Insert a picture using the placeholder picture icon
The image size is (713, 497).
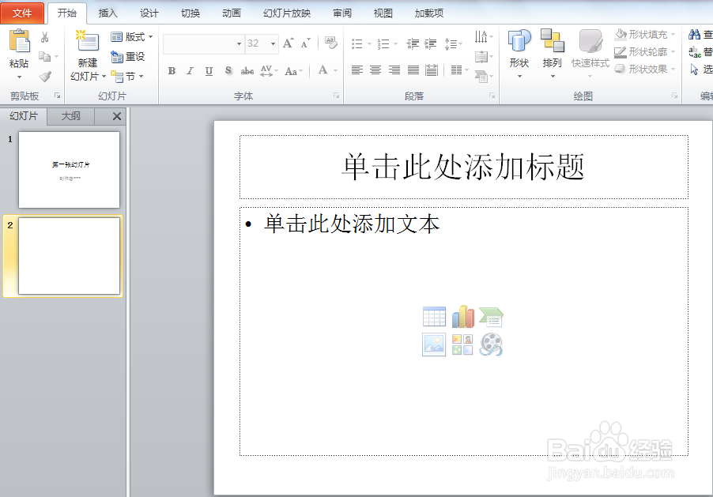(x=433, y=344)
